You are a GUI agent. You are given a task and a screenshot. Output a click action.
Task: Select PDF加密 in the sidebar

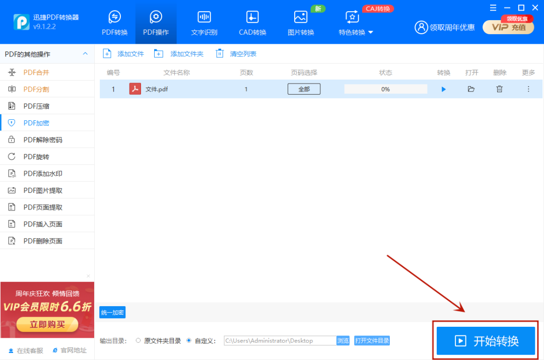pyautogui.click(x=47, y=123)
